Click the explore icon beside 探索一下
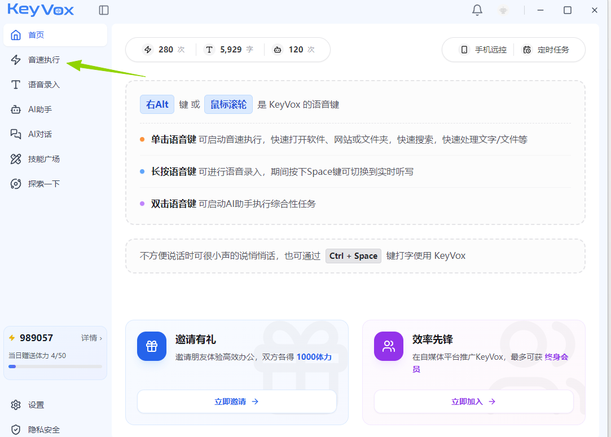The image size is (611, 437). 16,184
